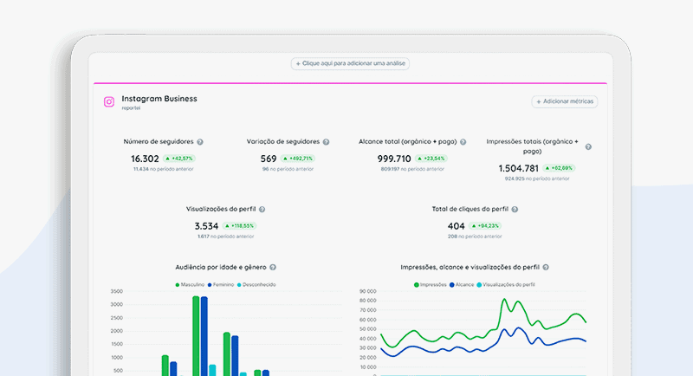Image resolution: width=693 pixels, height=376 pixels.
Task: Select the 404 profile clicks value
Action: (x=456, y=226)
